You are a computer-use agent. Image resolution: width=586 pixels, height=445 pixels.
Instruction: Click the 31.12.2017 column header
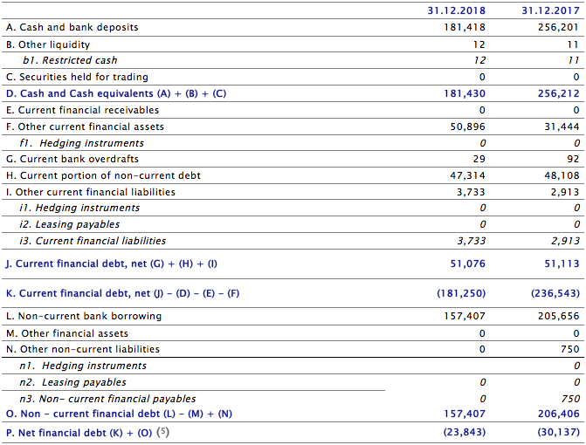550,10
